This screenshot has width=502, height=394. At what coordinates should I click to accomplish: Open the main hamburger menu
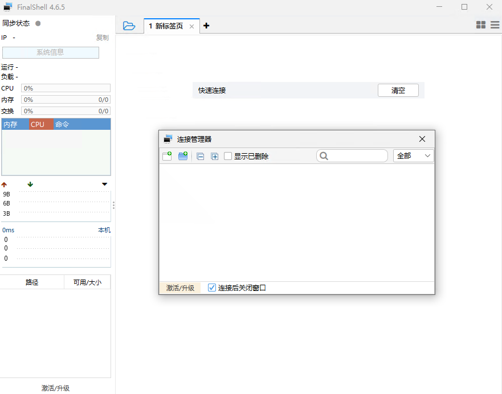(495, 25)
